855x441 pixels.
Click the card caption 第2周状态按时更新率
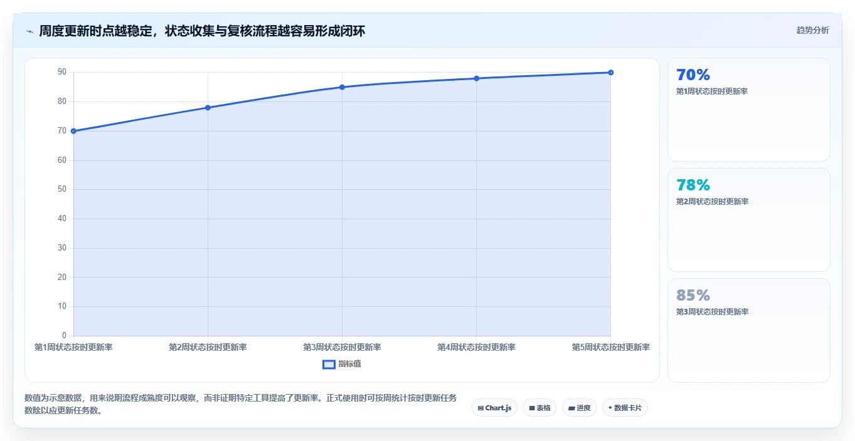point(711,202)
